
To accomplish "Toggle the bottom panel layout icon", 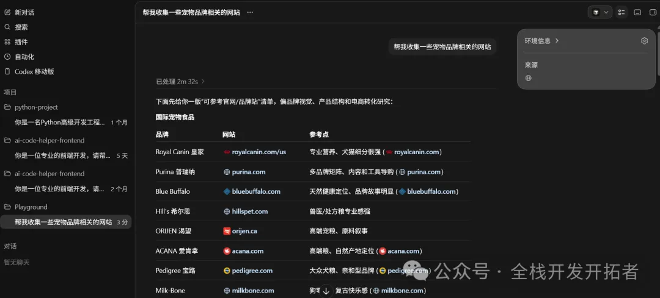I will point(637,13).
